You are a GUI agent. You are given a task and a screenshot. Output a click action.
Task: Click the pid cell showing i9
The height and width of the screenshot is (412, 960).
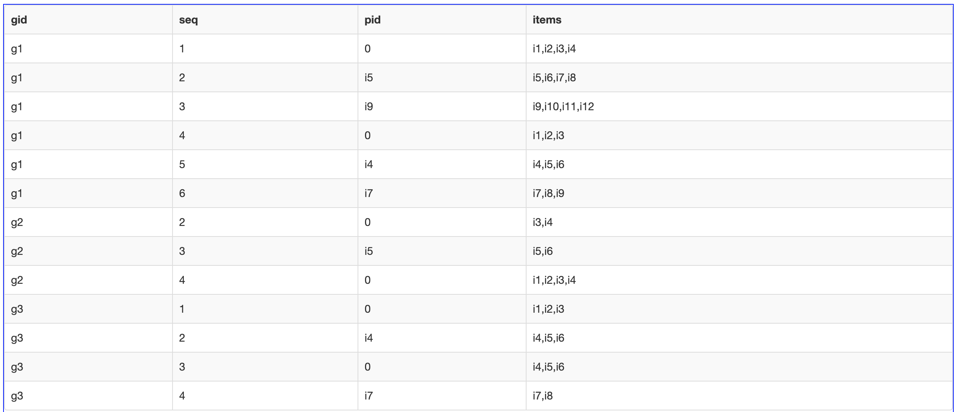click(x=442, y=106)
